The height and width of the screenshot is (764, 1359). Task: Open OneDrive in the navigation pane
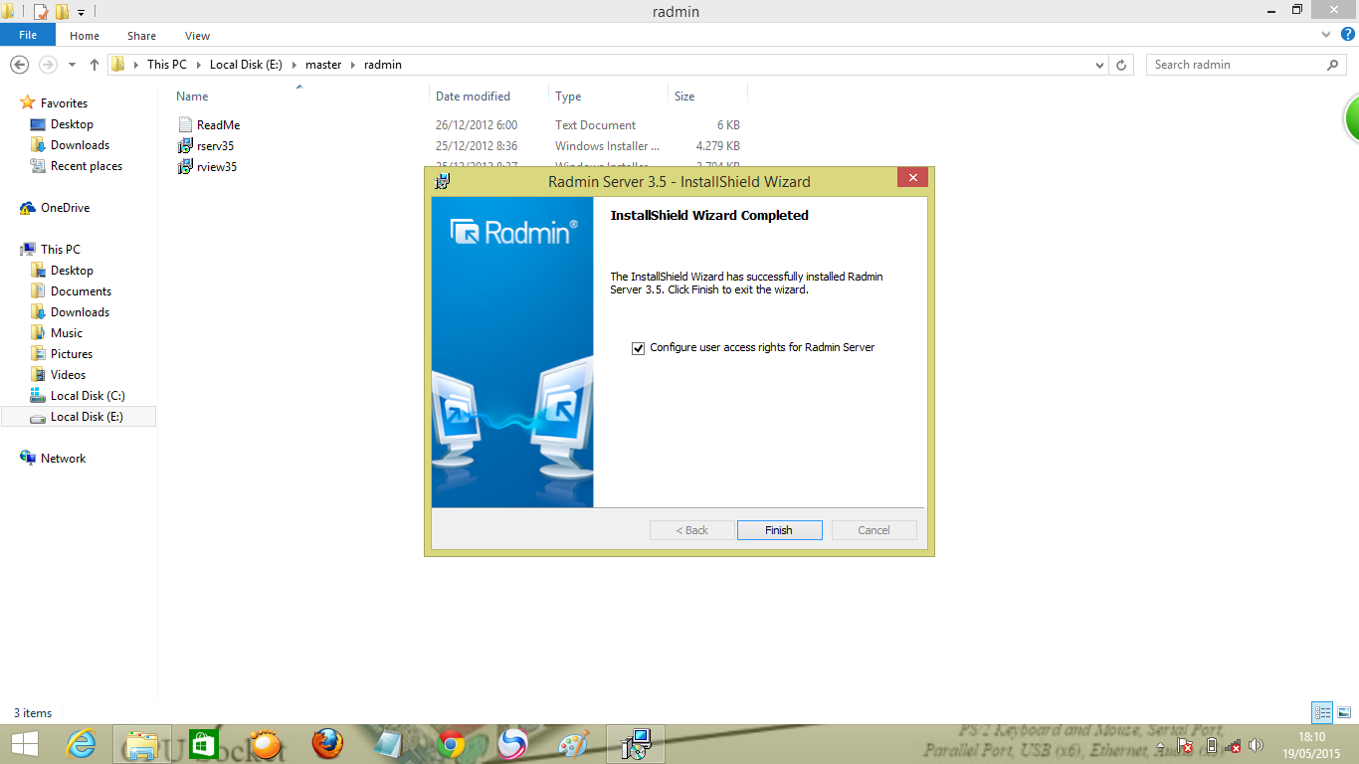[x=65, y=208]
